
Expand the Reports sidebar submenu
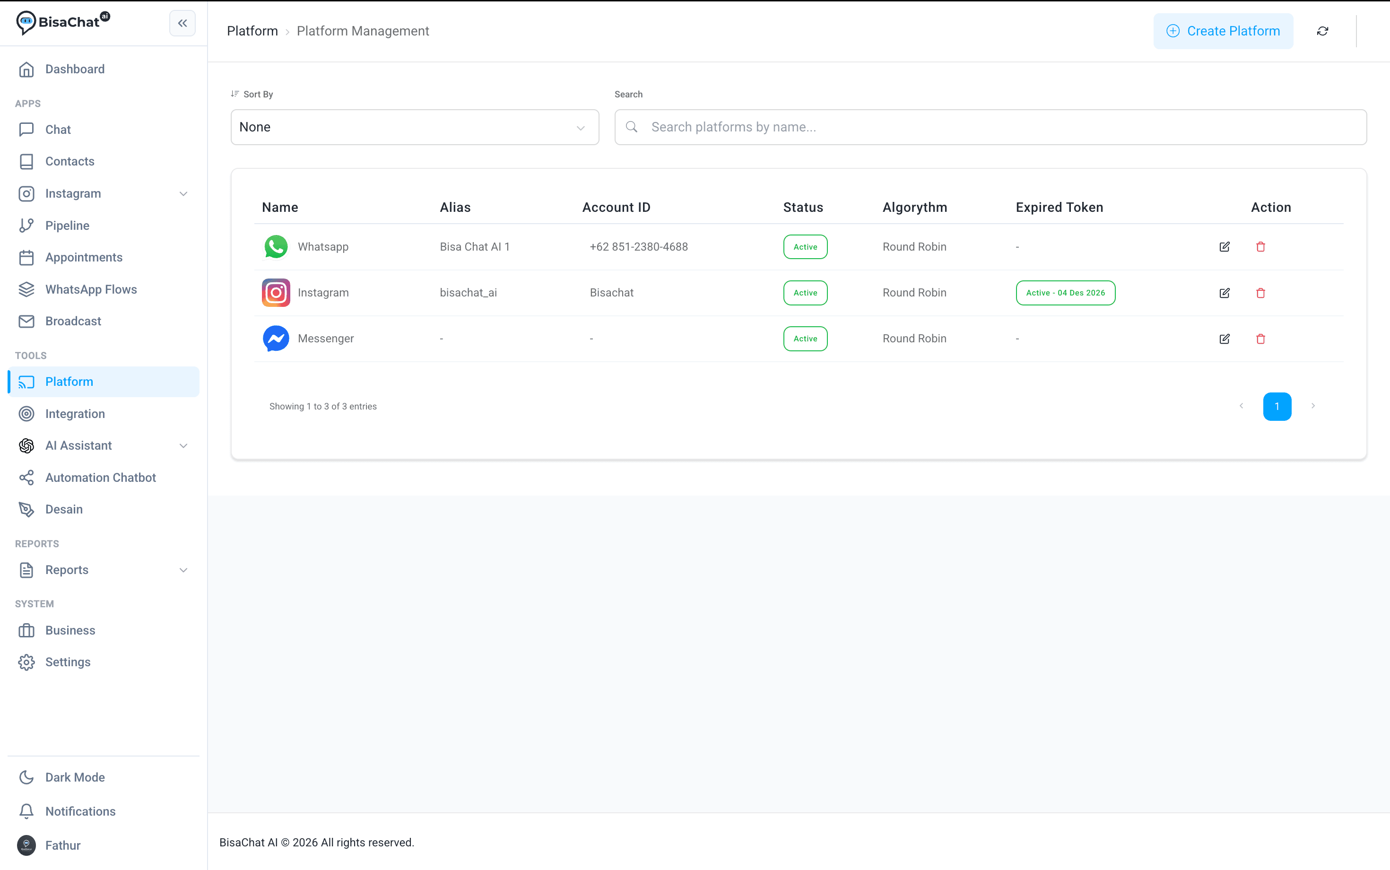tap(183, 570)
